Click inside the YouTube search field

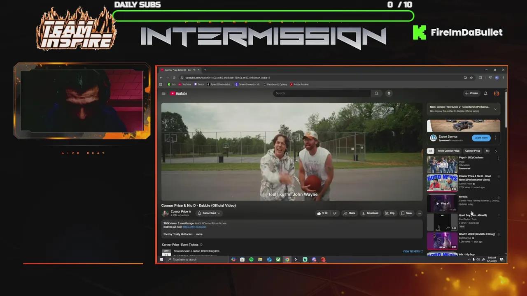(322, 93)
